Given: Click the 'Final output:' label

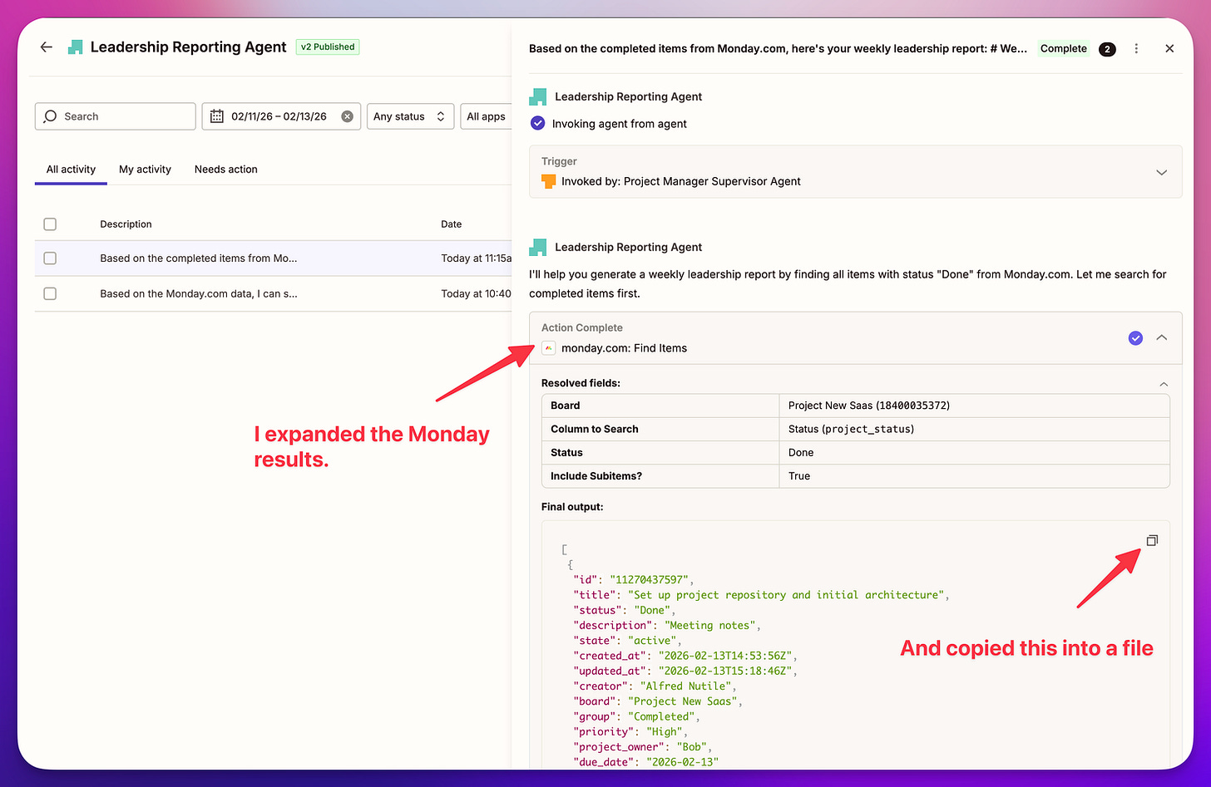Looking at the screenshot, I should [x=572, y=507].
